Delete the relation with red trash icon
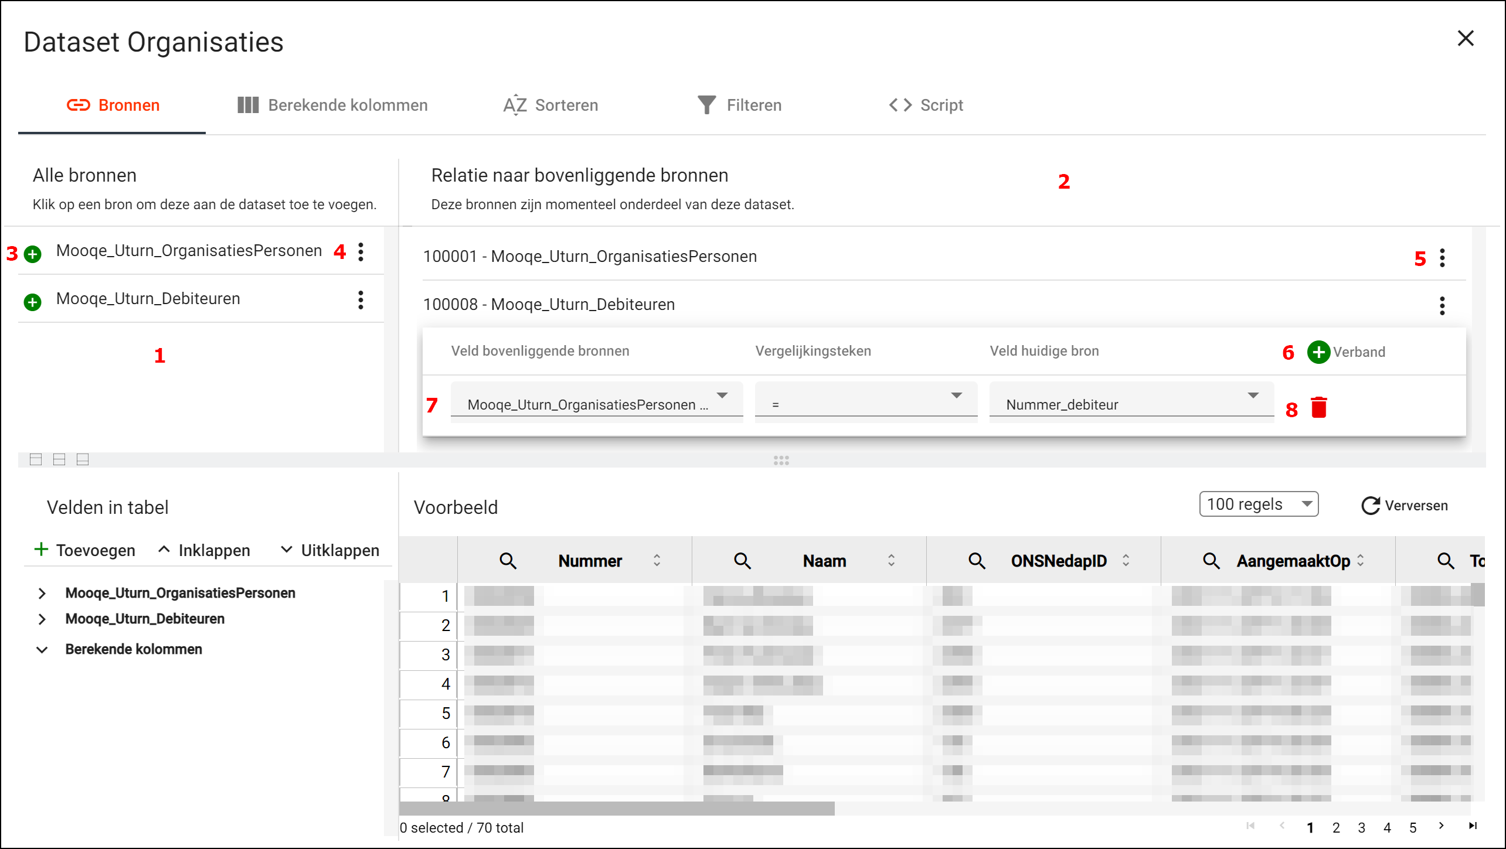This screenshot has height=849, width=1506. [x=1318, y=407]
